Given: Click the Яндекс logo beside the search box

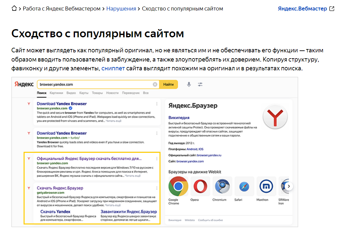Looking at the screenshot, I should point(24,84).
